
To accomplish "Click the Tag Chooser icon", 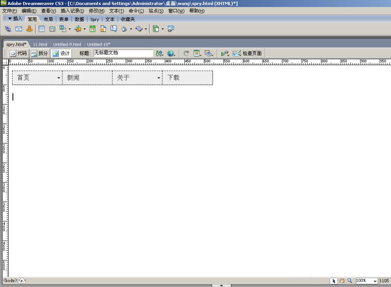I will point(171,29).
